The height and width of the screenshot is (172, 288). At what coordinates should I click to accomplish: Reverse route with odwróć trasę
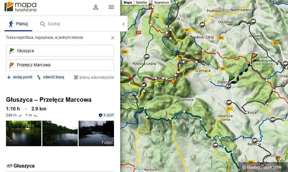click(x=50, y=77)
